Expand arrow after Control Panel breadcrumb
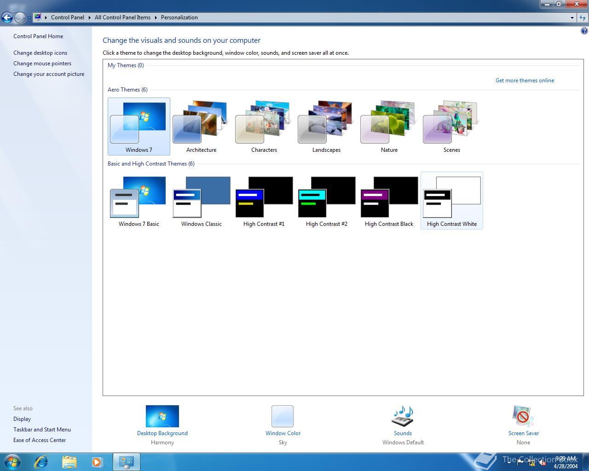589x471 pixels. (90, 17)
